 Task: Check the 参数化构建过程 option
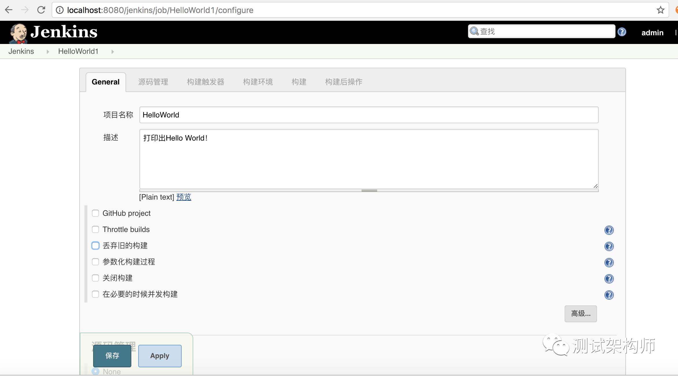click(x=95, y=262)
